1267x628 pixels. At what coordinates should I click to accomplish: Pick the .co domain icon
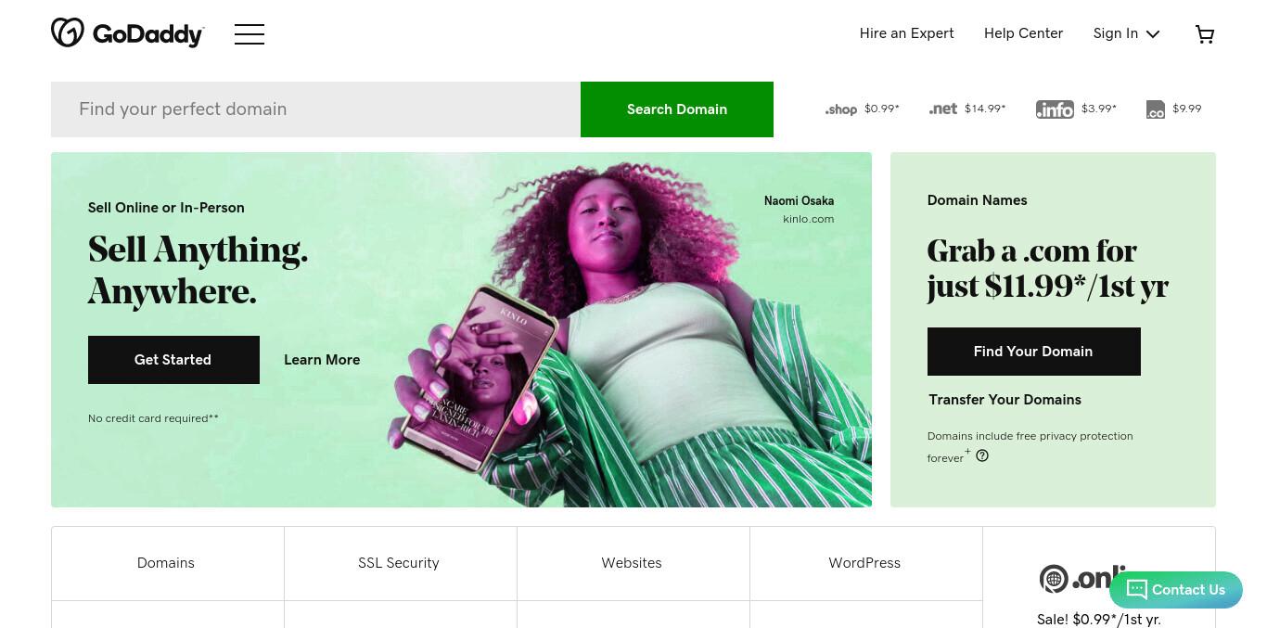(1156, 109)
